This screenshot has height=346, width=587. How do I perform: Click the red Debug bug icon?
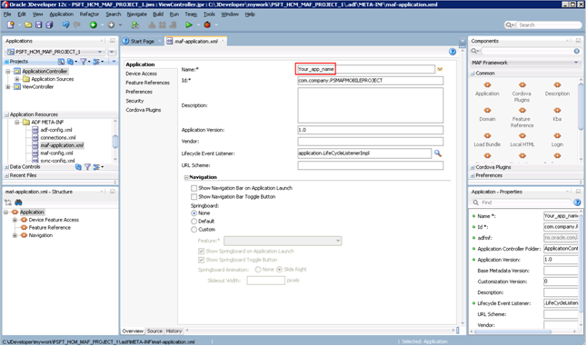tap(207, 25)
